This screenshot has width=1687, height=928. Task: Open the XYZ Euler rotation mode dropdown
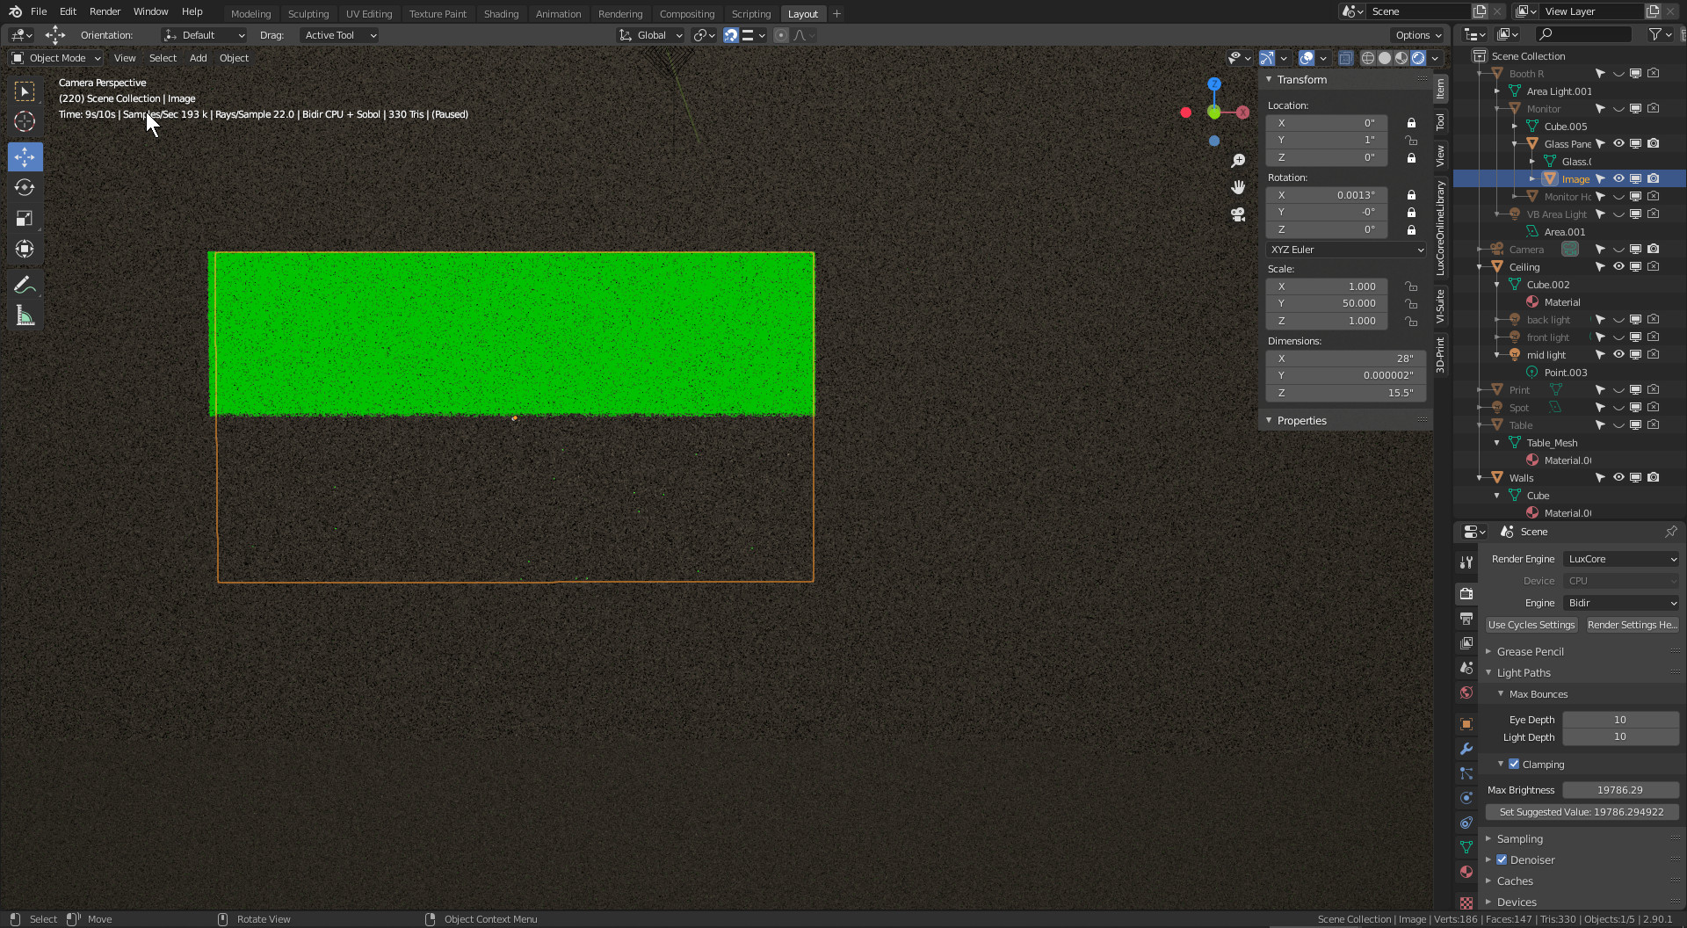coord(1346,250)
